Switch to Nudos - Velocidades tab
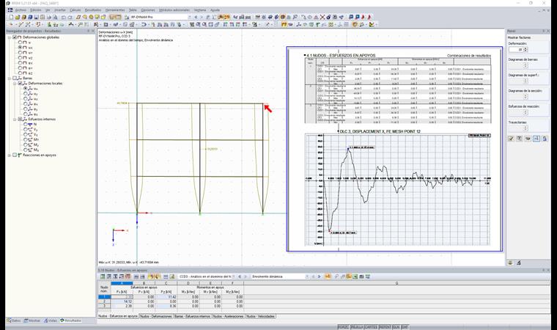 click(x=260, y=316)
